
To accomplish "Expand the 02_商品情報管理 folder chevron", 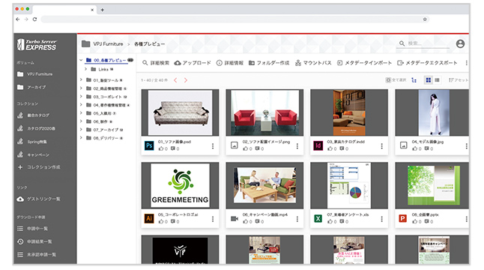I will pyautogui.click(x=81, y=88).
